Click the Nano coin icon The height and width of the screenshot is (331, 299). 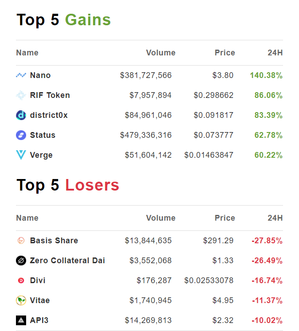[x=21, y=75]
